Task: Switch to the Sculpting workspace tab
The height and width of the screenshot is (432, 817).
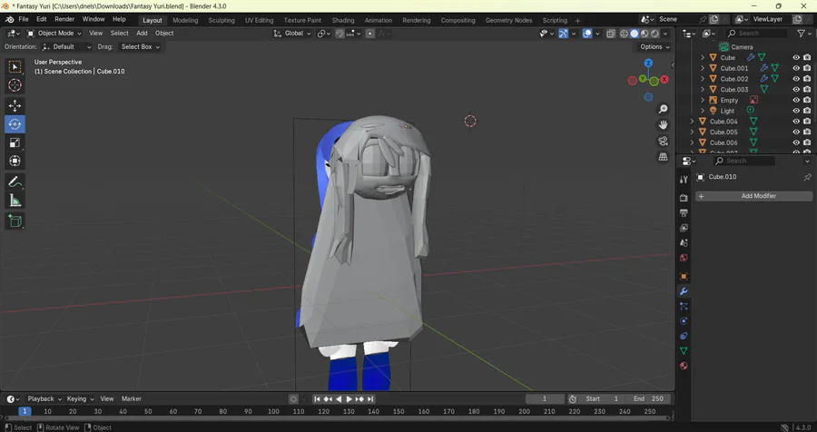Action: [x=221, y=20]
